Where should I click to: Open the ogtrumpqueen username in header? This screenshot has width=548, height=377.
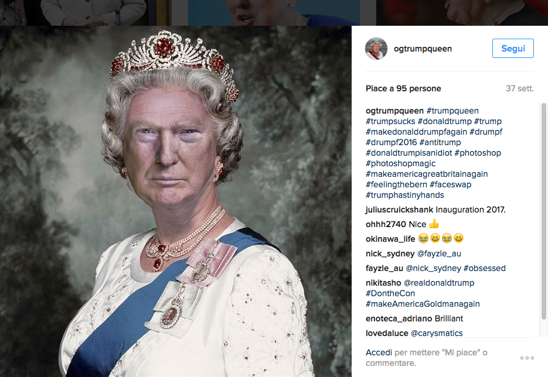pyautogui.click(x=423, y=49)
